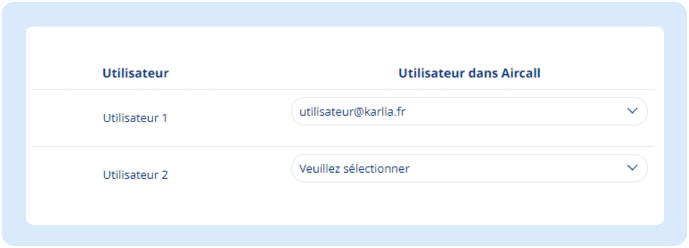
Task: Expand the utilisateur@karlia.fr dropdown
Action: (469, 112)
